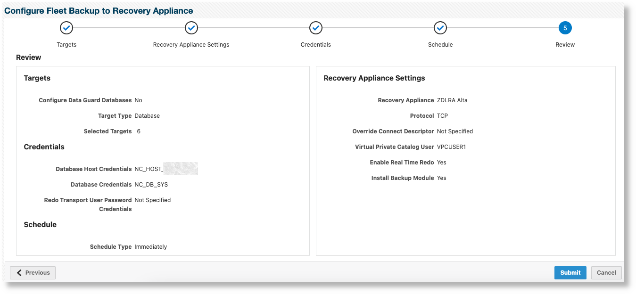Click the Schedule Type label
Screen dimensions: 636x294
pyautogui.click(x=111, y=247)
